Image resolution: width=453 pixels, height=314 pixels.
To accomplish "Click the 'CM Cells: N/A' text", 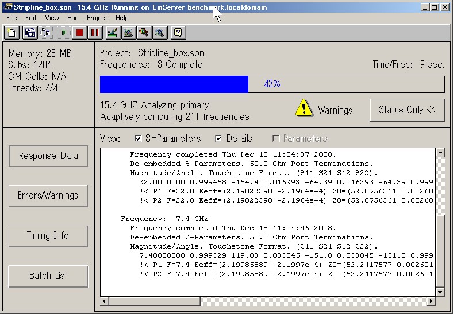I will click(x=37, y=76).
